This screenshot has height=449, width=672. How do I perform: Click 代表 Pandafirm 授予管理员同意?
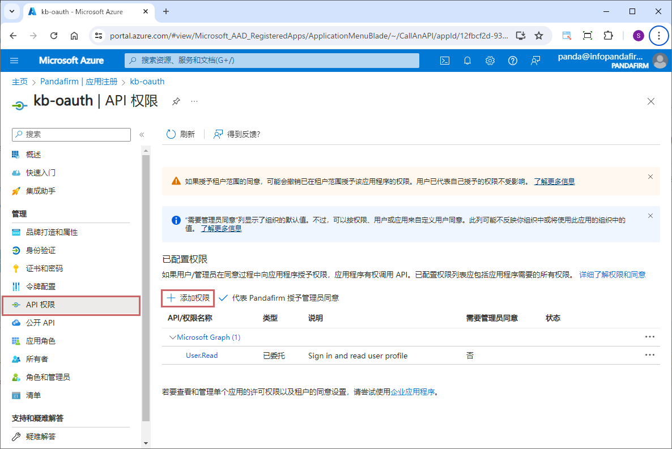coord(279,298)
